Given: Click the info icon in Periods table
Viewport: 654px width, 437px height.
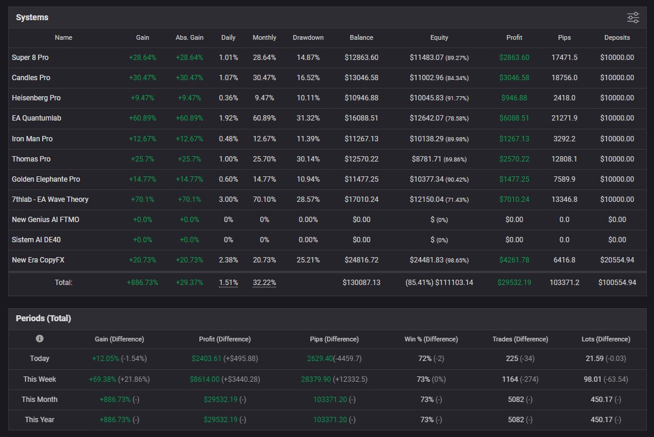Looking at the screenshot, I should click(40, 338).
